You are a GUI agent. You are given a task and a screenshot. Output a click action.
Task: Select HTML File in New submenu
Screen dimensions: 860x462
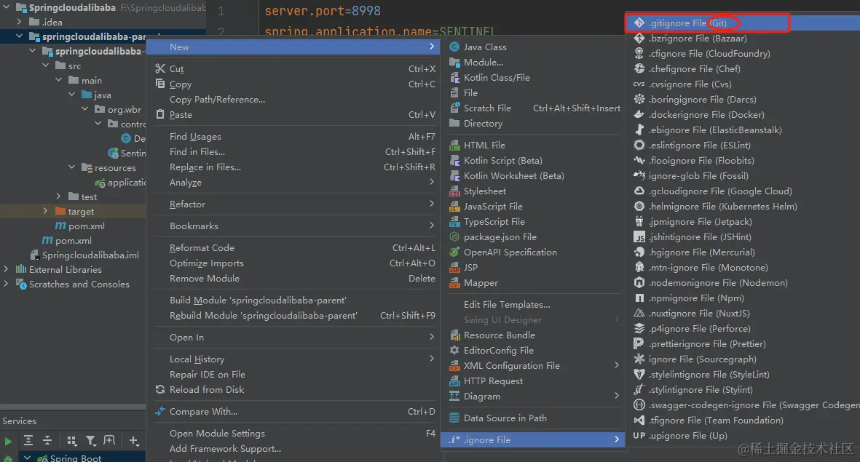click(532, 146)
